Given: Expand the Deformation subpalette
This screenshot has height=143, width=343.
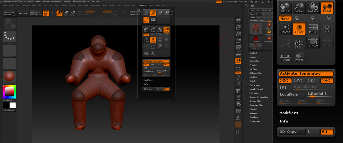Looking at the screenshot, I should click(x=256, y=73).
